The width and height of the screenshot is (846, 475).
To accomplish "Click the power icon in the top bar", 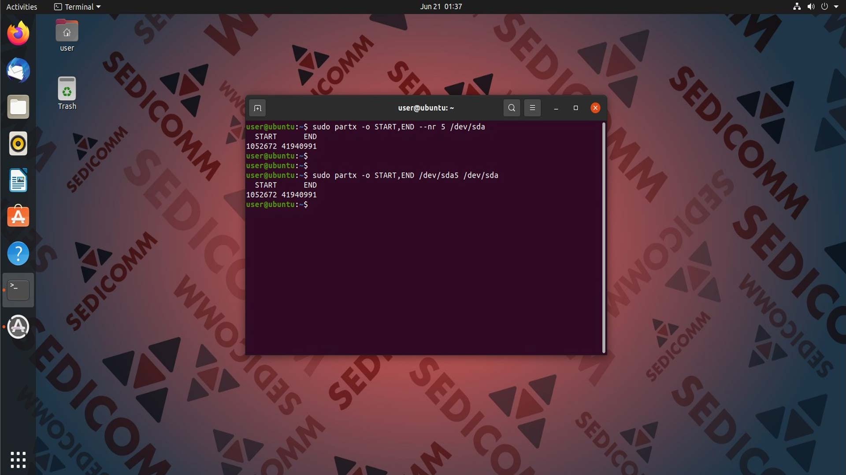I will pyautogui.click(x=824, y=7).
